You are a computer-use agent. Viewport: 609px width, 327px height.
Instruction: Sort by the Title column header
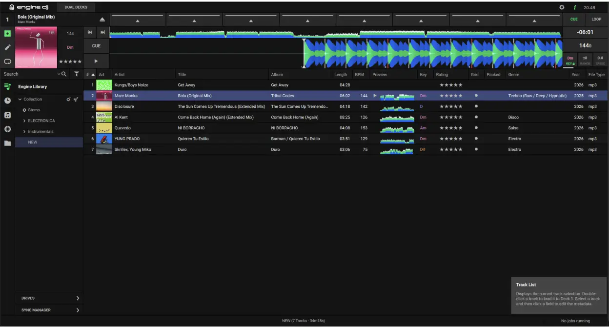coord(223,75)
